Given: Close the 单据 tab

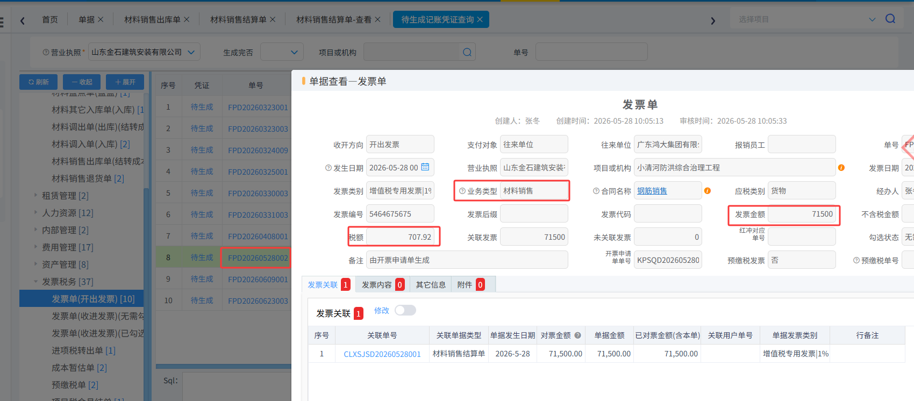Looking at the screenshot, I should [x=101, y=19].
